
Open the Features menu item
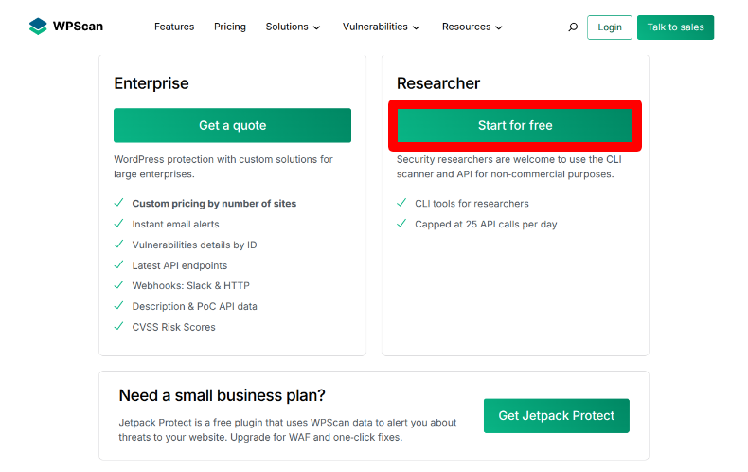click(x=174, y=27)
